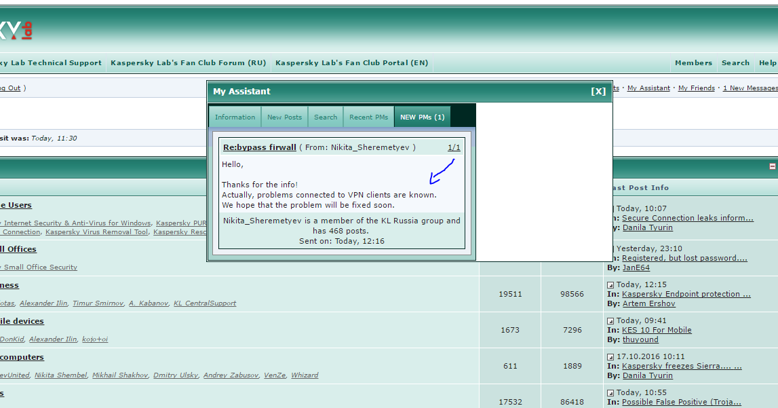This screenshot has height=408, width=778.
Task: View Dmitry Ulsky profile
Action: tap(175, 375)
